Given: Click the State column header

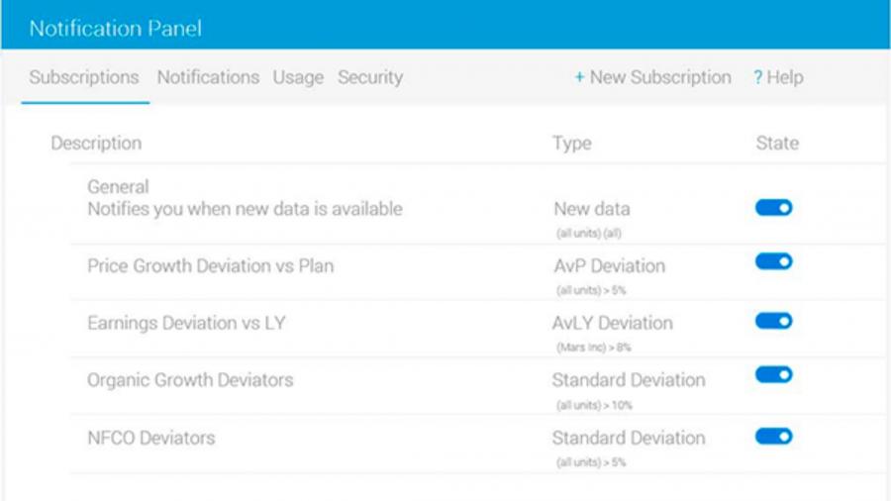Looking at the screenshot, I should click(777, 144).
